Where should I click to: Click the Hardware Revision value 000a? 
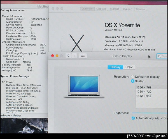click(x=33, y=36)
